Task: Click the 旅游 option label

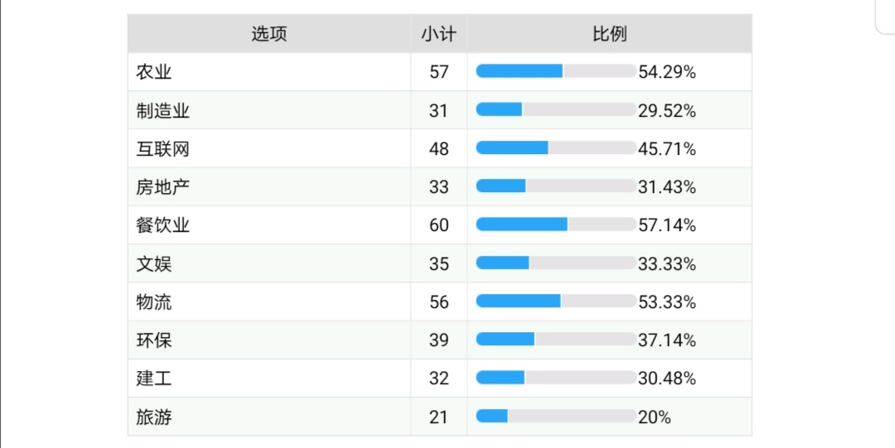Action: [x=153, y=417]
